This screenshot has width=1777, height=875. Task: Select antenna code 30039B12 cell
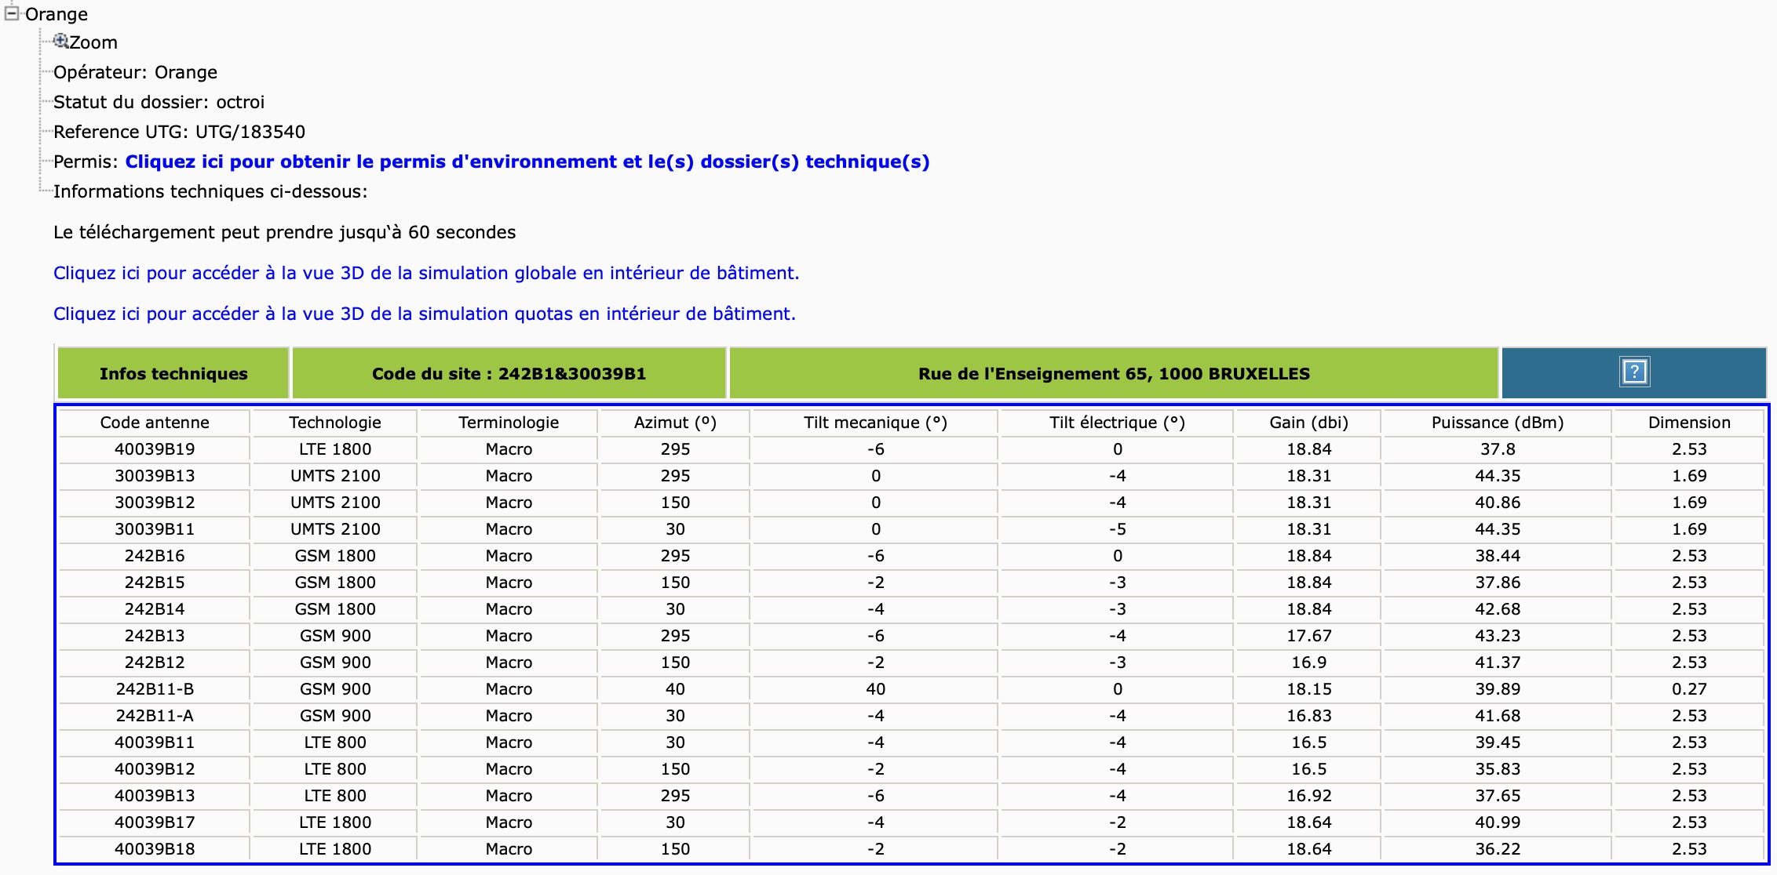tap(155, 503)
